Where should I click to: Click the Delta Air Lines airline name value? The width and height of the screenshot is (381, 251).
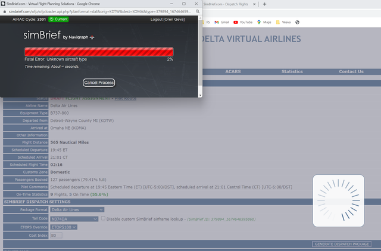64,106
